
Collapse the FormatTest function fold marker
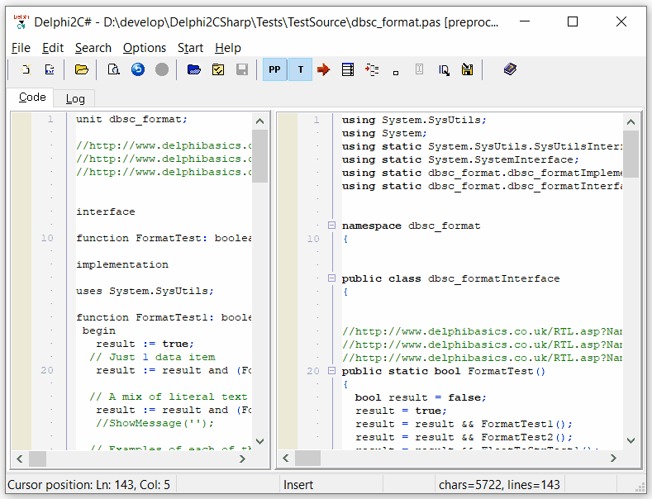coord(331,370)
